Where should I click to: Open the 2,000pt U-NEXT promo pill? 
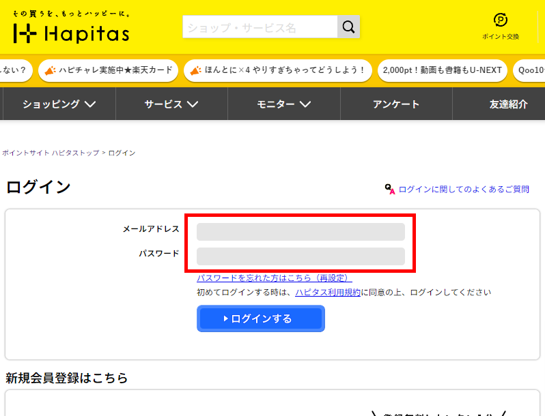442,70
